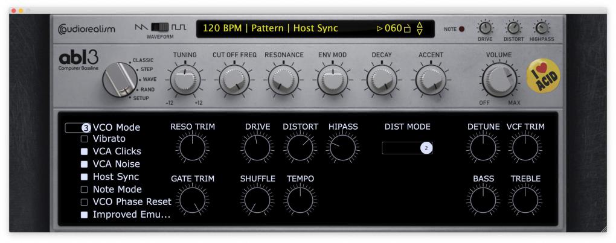Click the red window close button
The width and height of the screenshot is (616, 243).
14,11
